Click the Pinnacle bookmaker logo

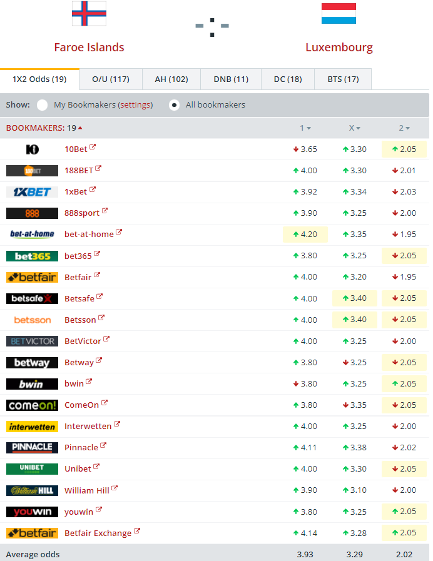point(32,448)
